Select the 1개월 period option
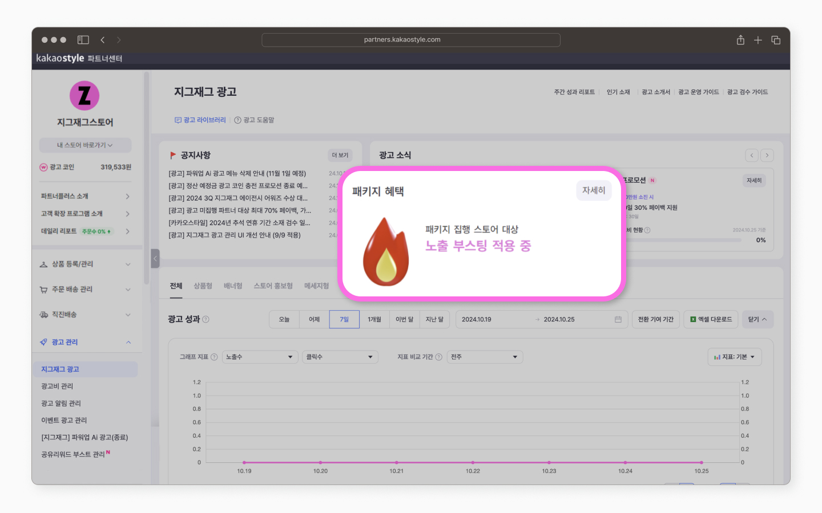 click(374, 319)
